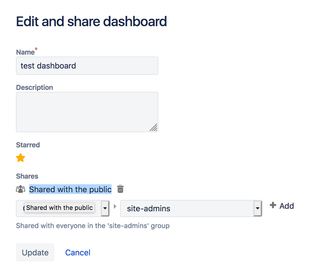The height and width of the screenshot is (277, 324).
Task: Click the 'Shared with everyone in the site-admins group' hint
Action: tap(93, 225)
